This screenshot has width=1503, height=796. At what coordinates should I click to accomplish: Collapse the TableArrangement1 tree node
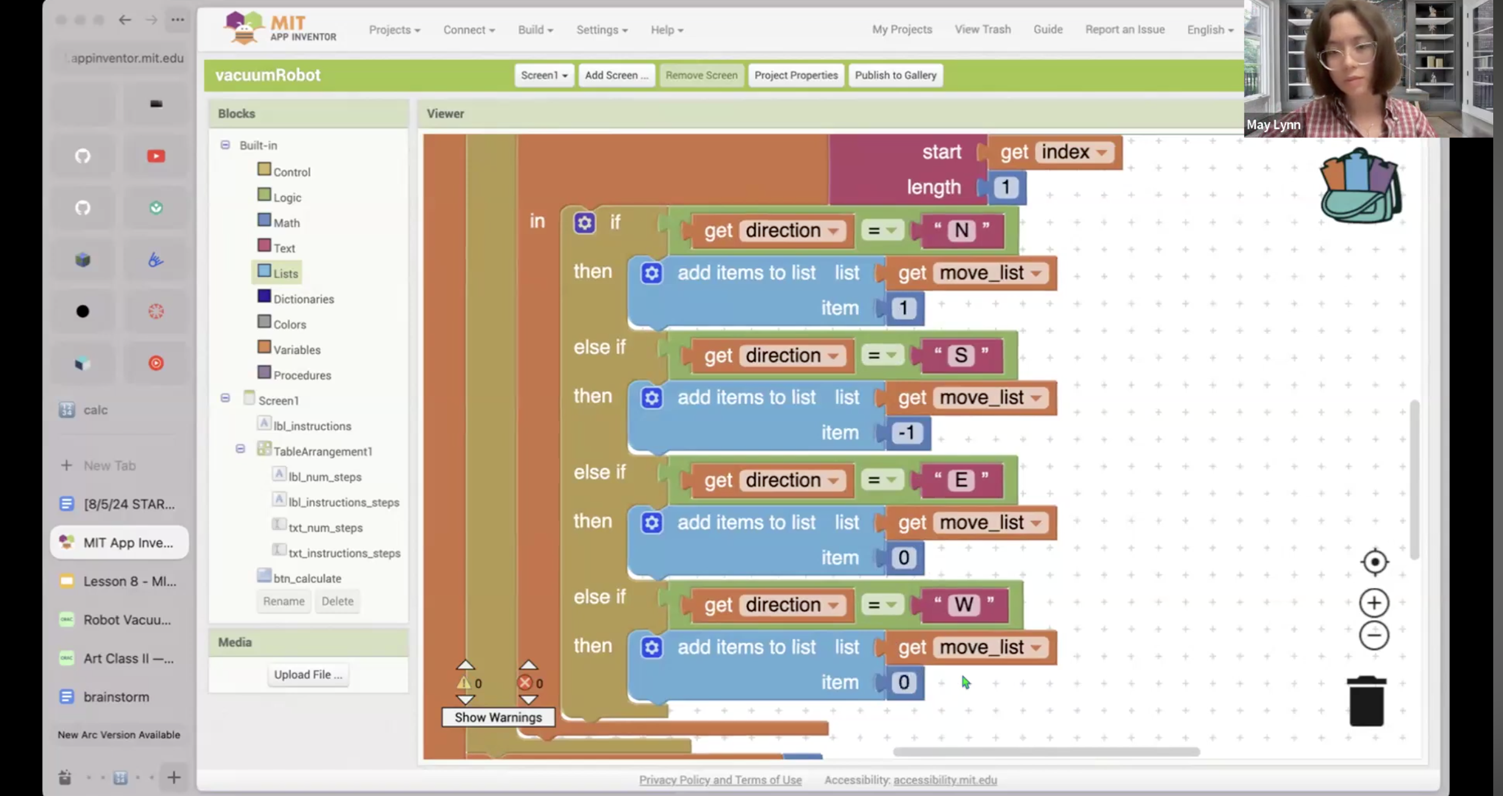click(240, 449)
